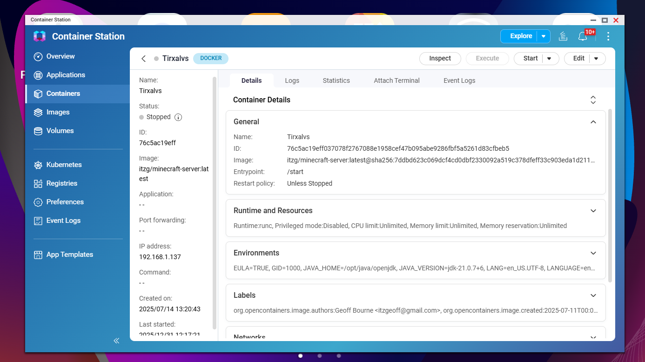
Task: Open notifications bell icon
Action: [x=582, y=36]
